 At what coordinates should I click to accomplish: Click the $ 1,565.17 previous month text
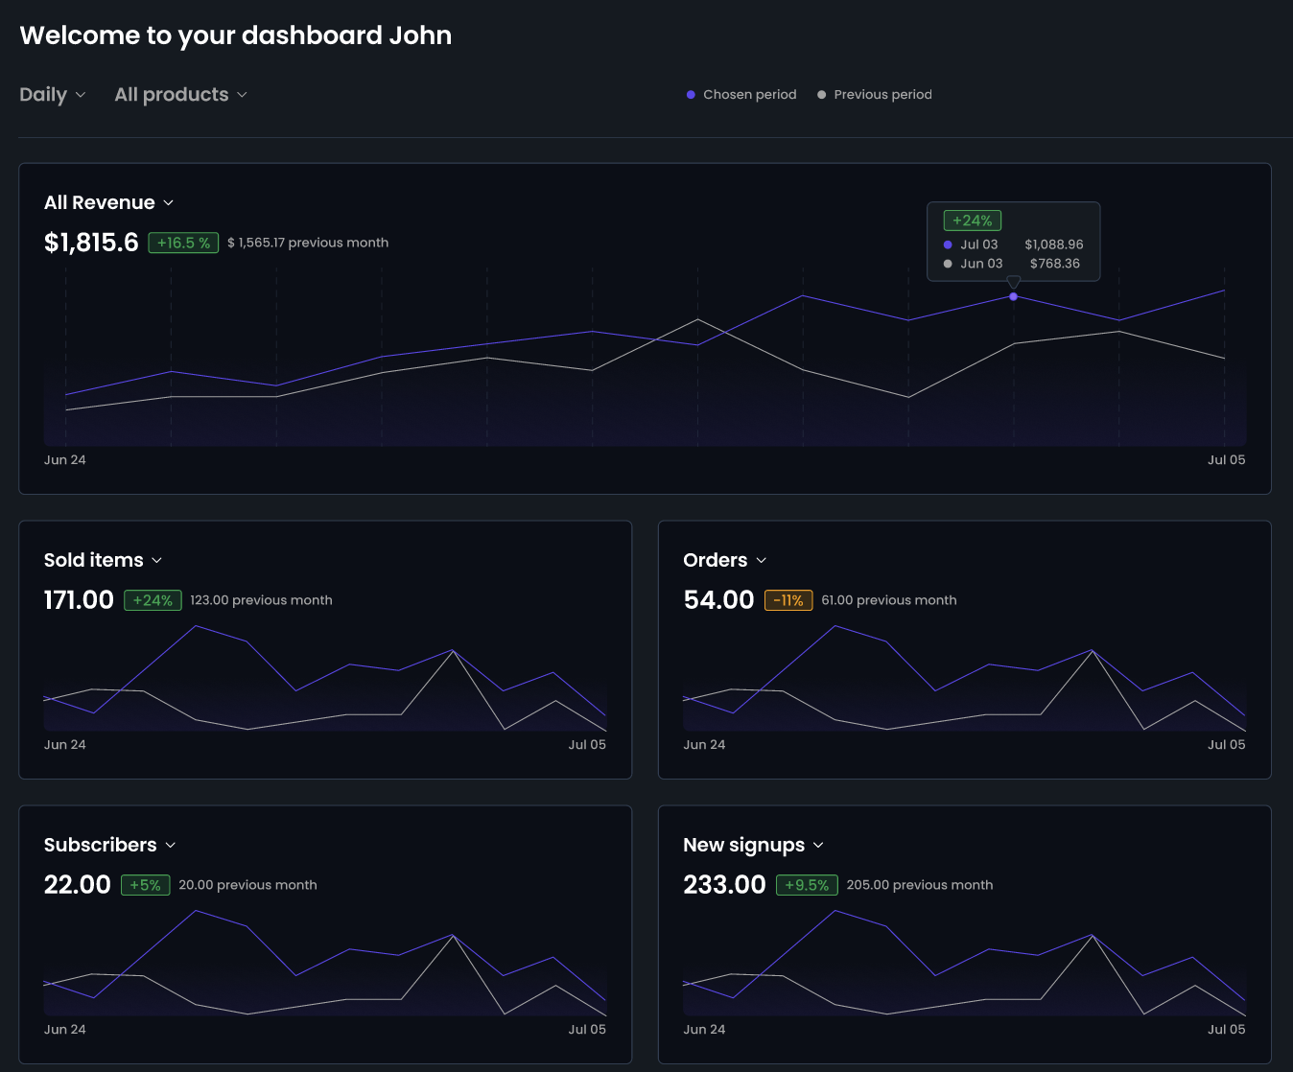(x=308, y=243)
